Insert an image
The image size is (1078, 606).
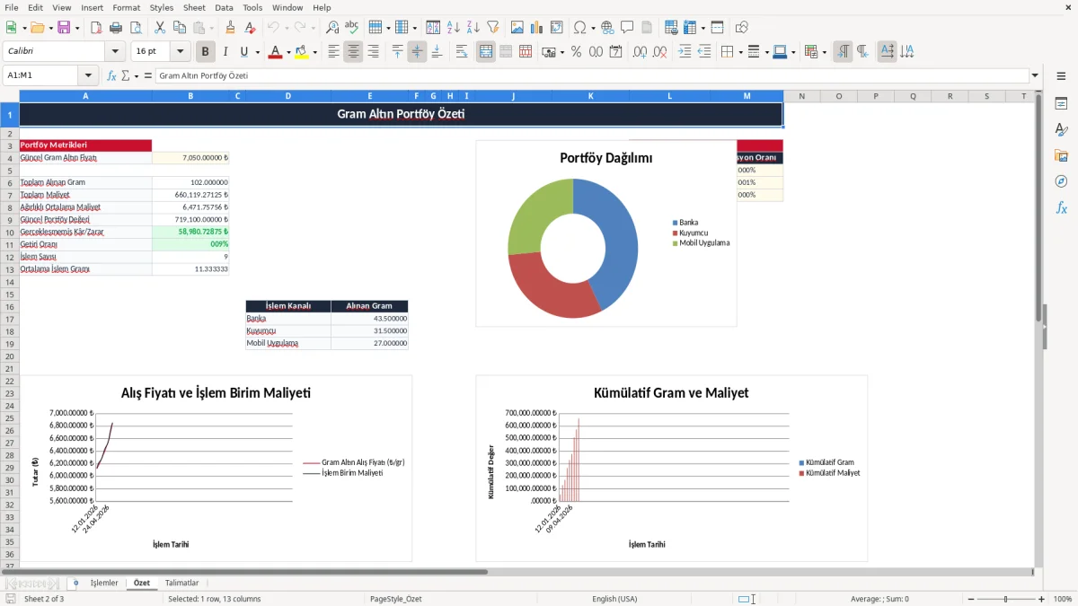pyautogui.click(x=517, y=28)
